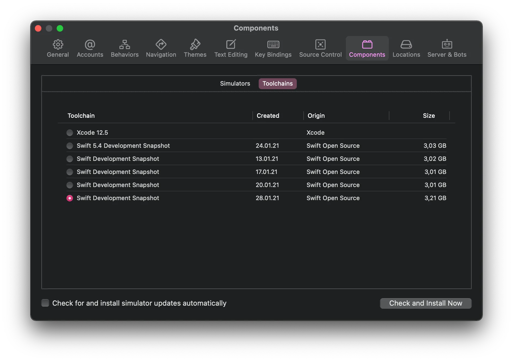The width and height of the screenshot is (513, 361).
Task: Open the Locations preferences pane
Action: coord(406,48)
